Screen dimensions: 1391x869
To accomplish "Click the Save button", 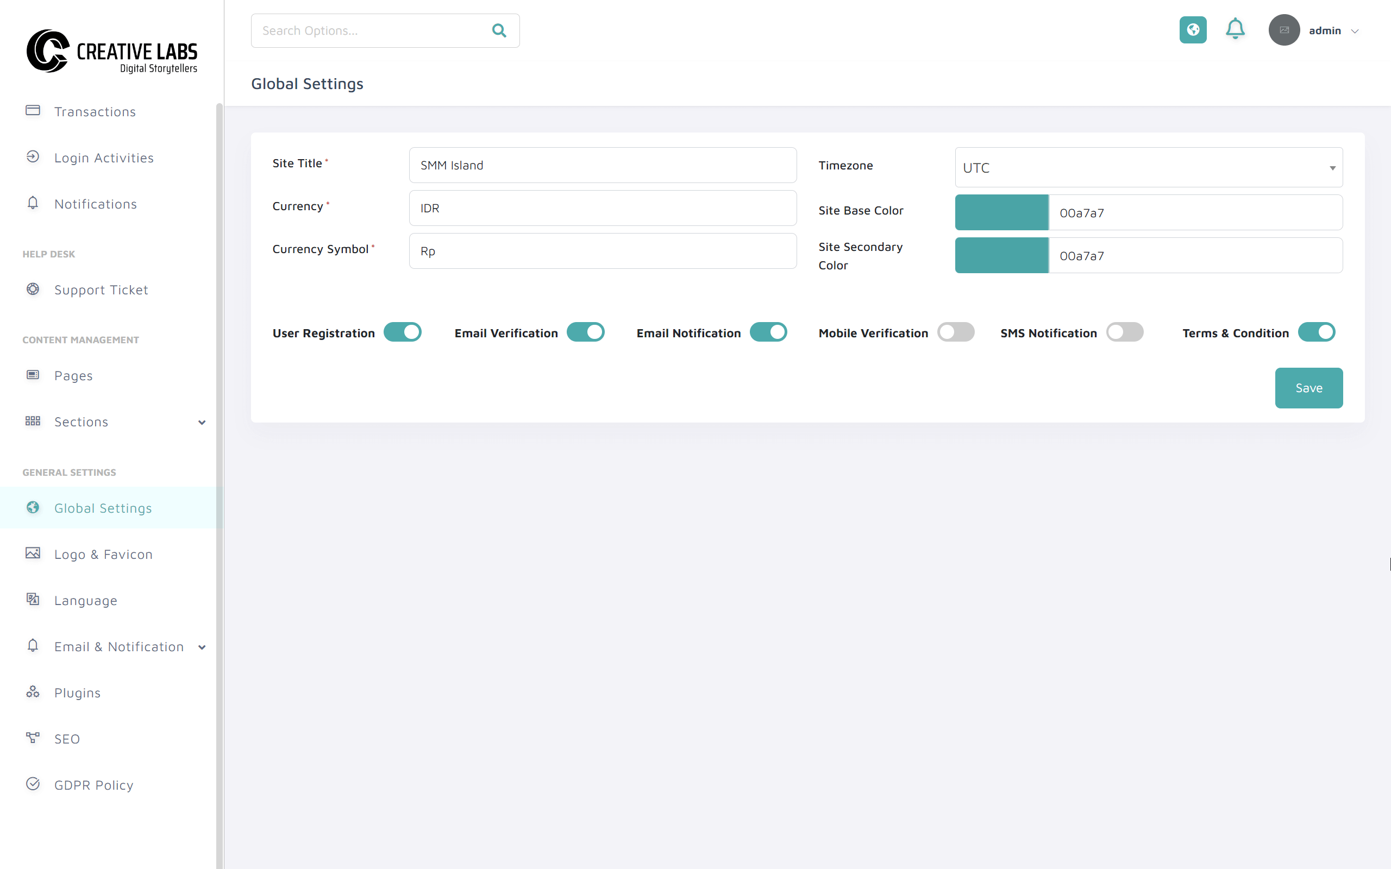I will pos(1308,388).
